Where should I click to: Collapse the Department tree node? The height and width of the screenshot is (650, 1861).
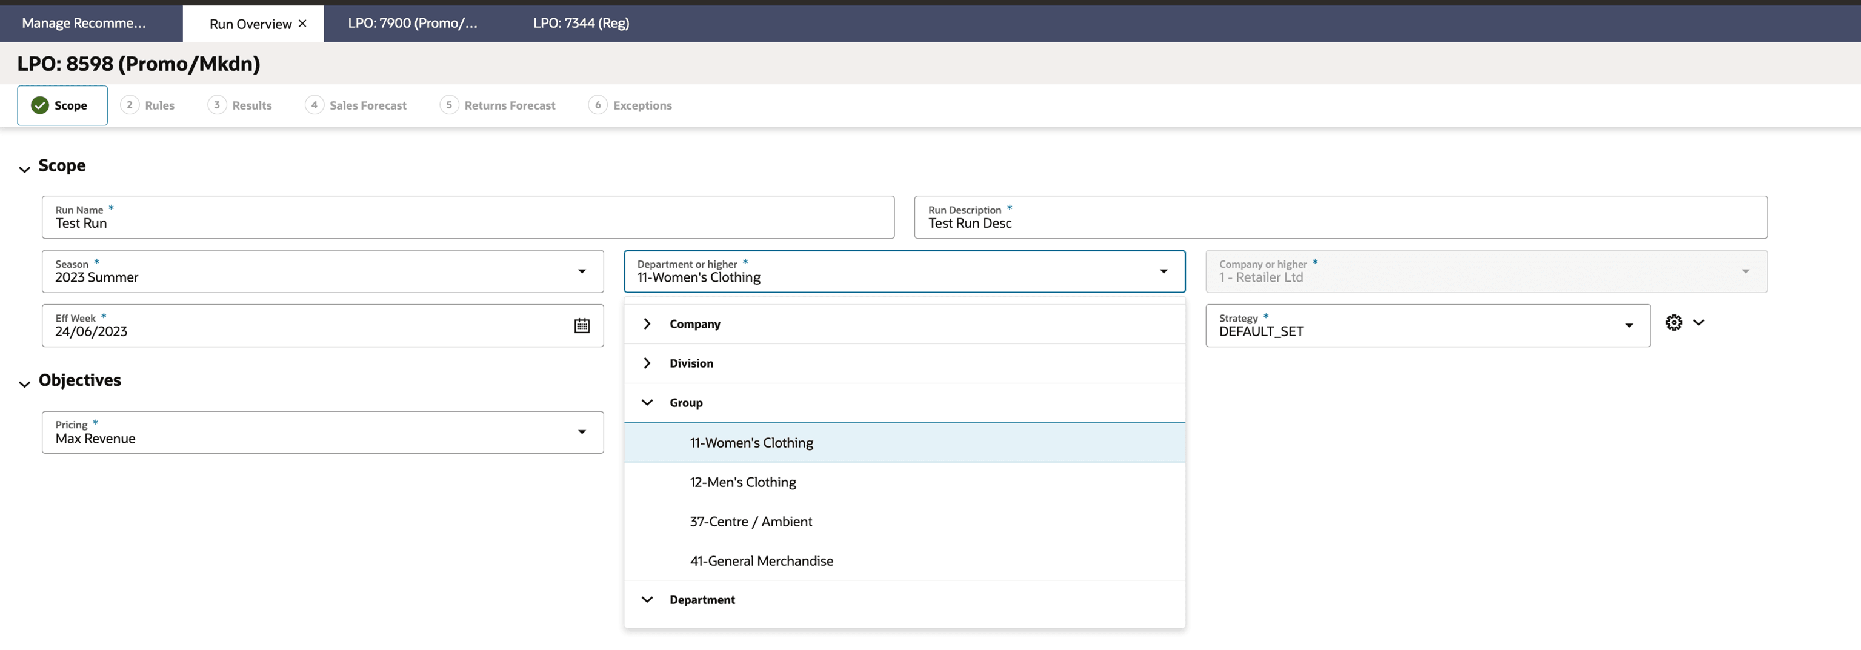pyautogui.click(x=647, y=600)
